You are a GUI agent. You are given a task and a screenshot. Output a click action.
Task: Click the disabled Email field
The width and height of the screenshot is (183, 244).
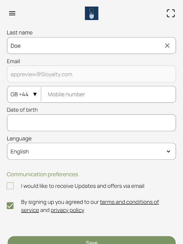click(x=91, y=74)
